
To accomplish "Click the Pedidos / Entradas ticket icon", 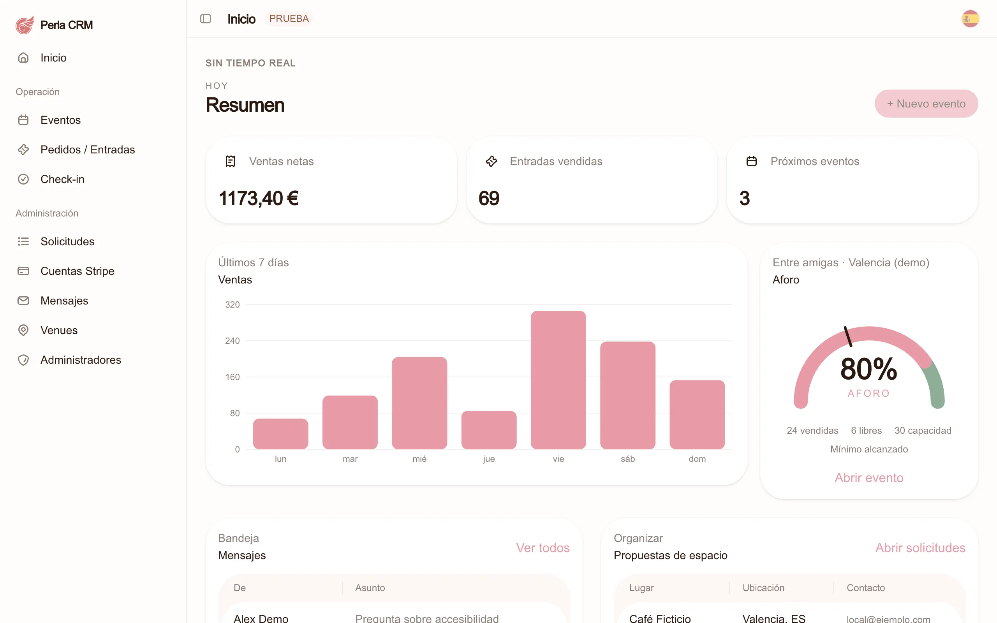I will click(x=23, y=150).
